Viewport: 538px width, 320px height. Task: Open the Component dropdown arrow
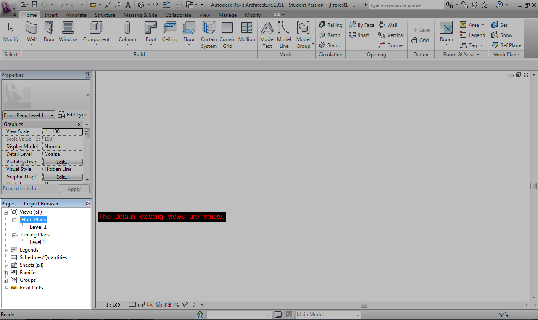point(96,45)
